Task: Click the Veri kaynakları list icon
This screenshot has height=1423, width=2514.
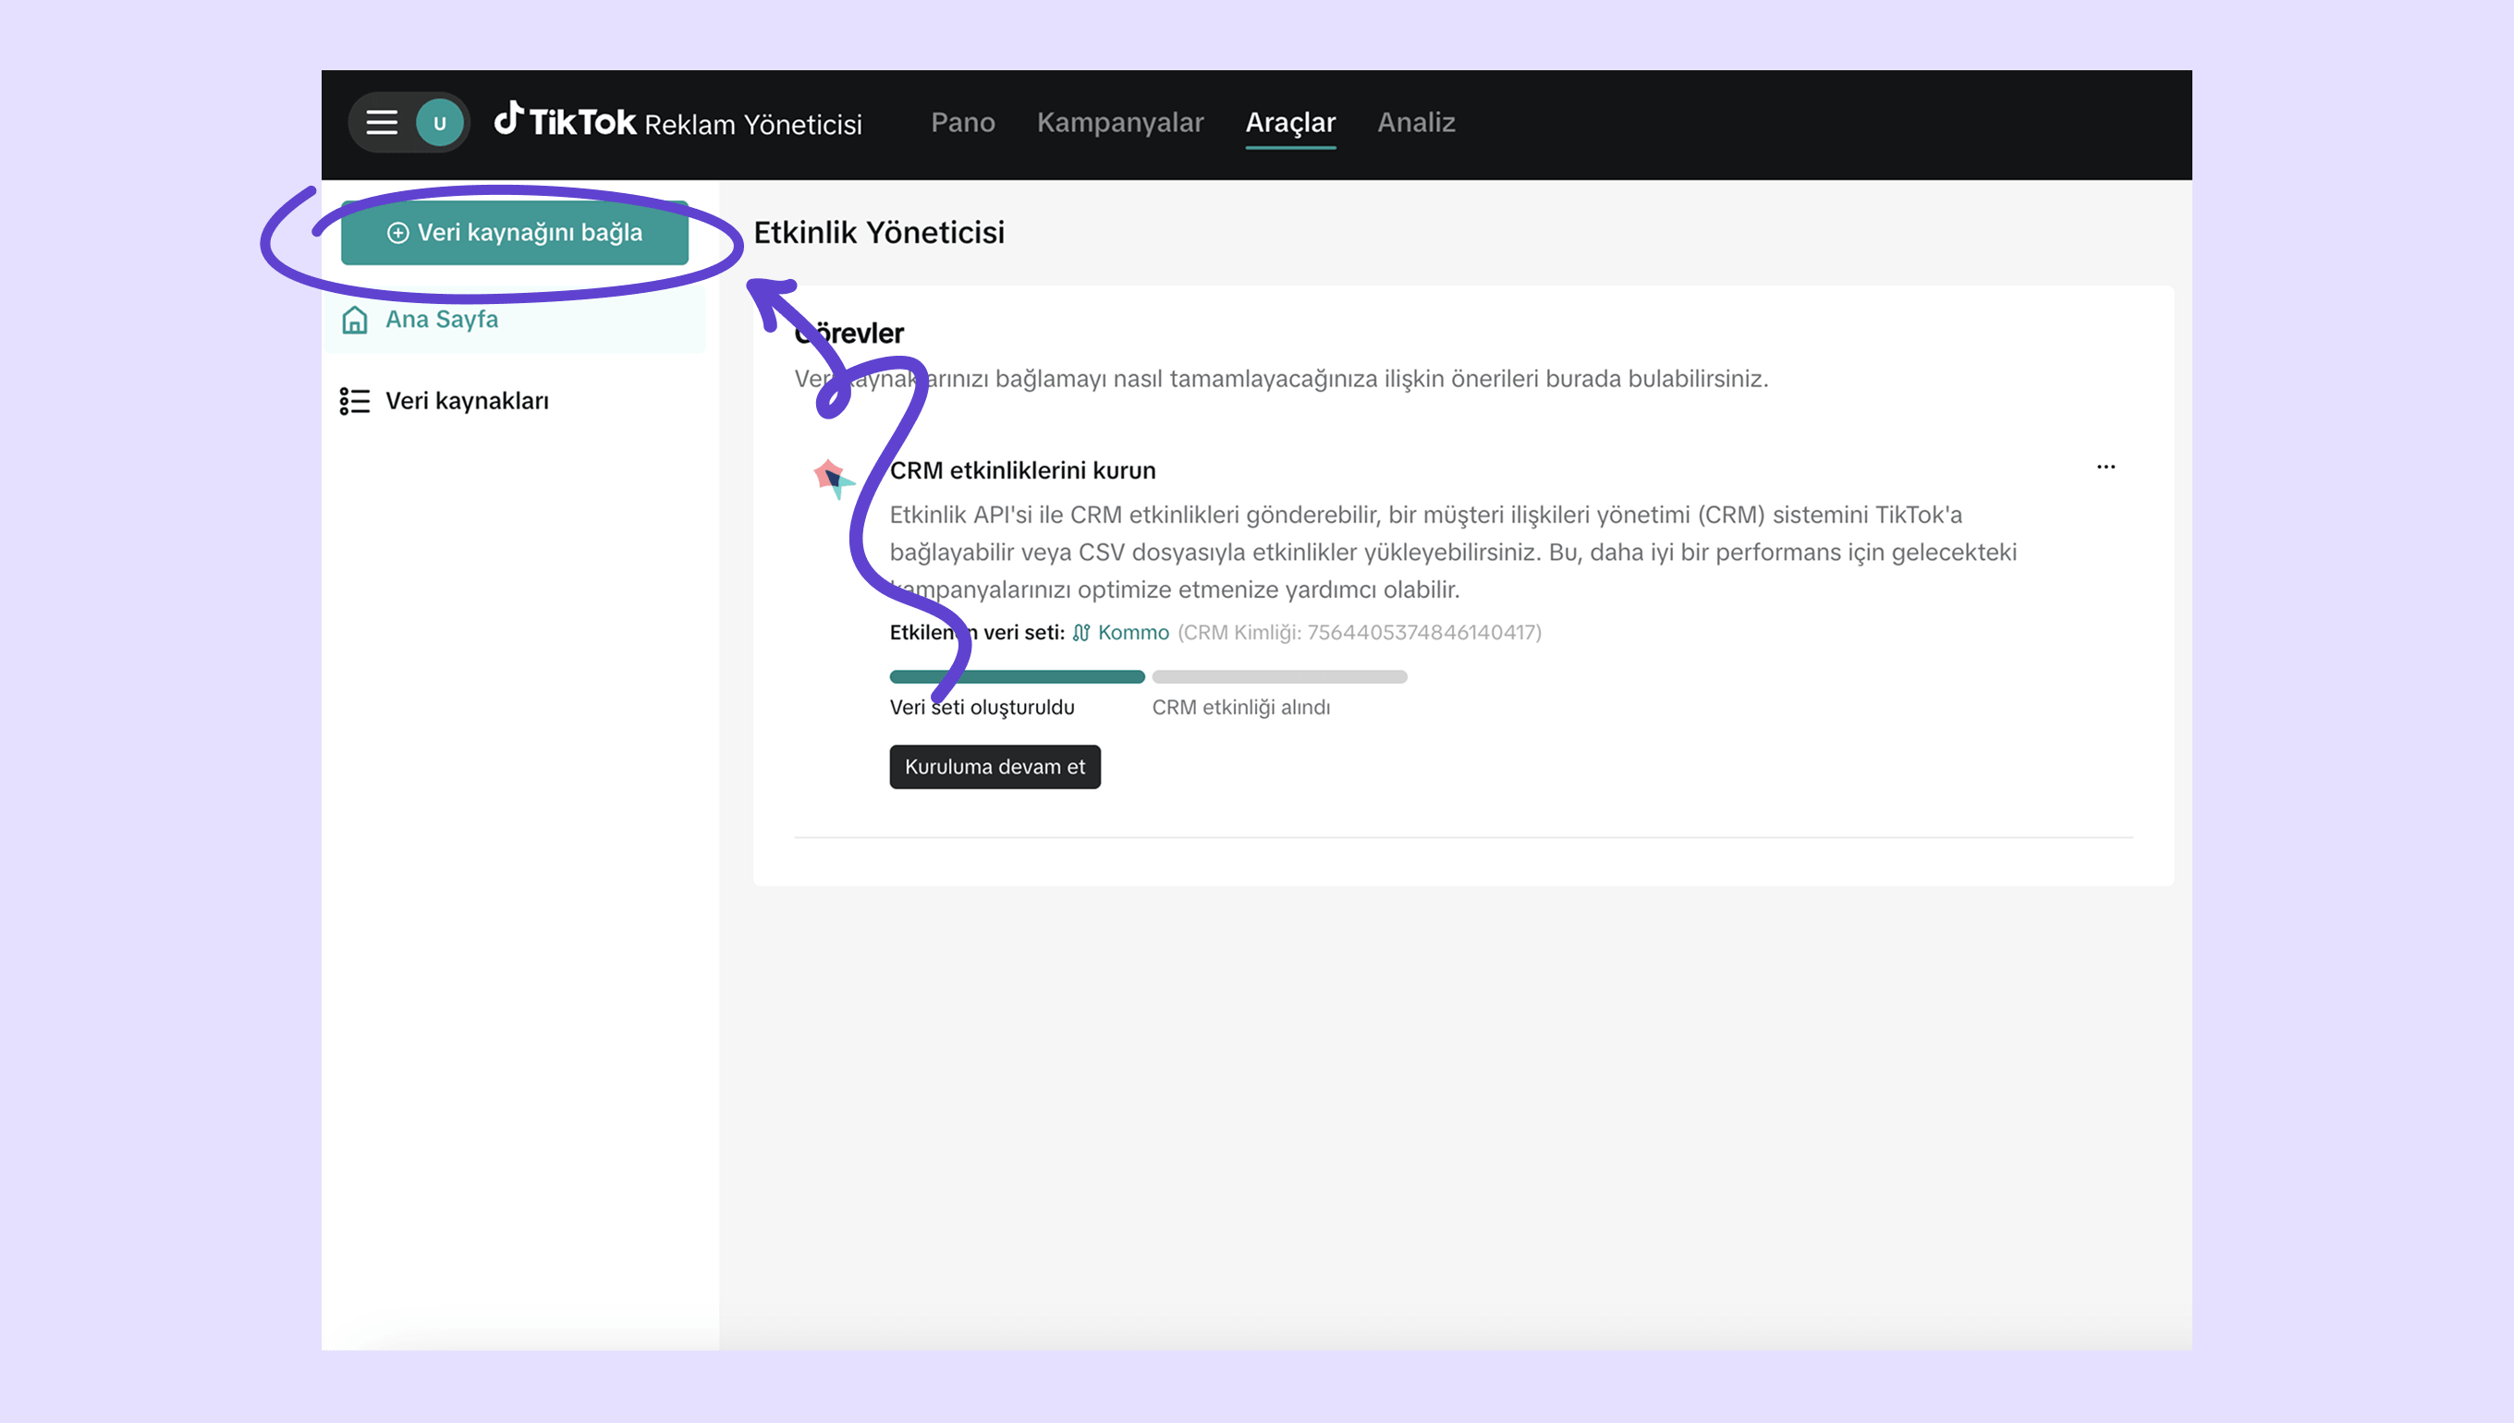Action: [355, 401]
